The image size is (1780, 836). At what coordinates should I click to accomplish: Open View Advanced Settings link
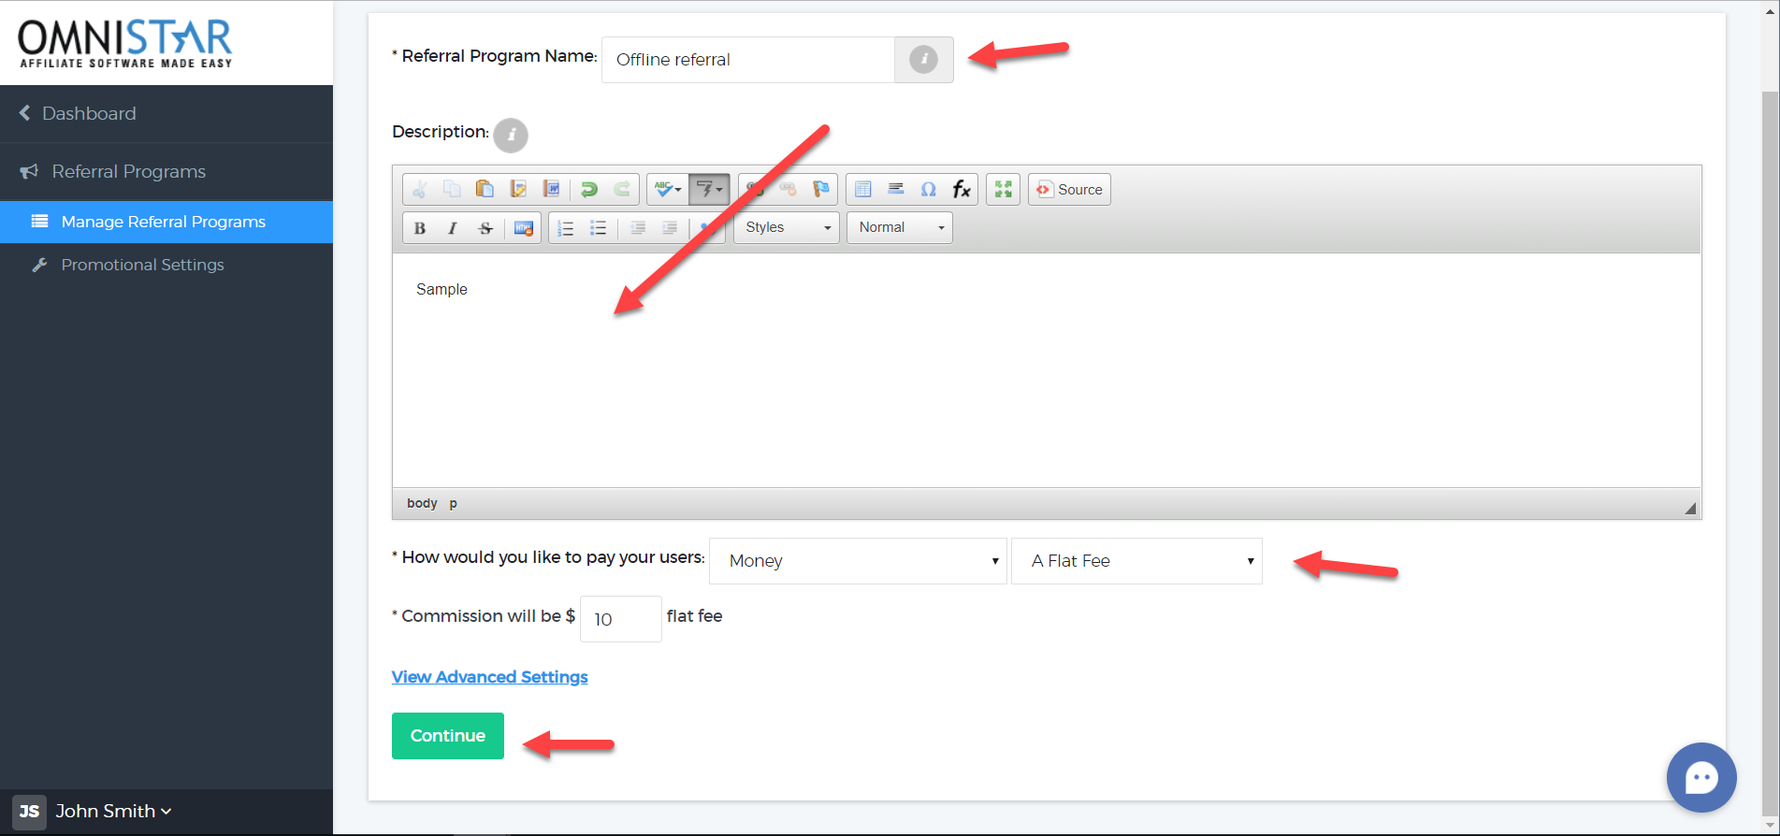489,677
